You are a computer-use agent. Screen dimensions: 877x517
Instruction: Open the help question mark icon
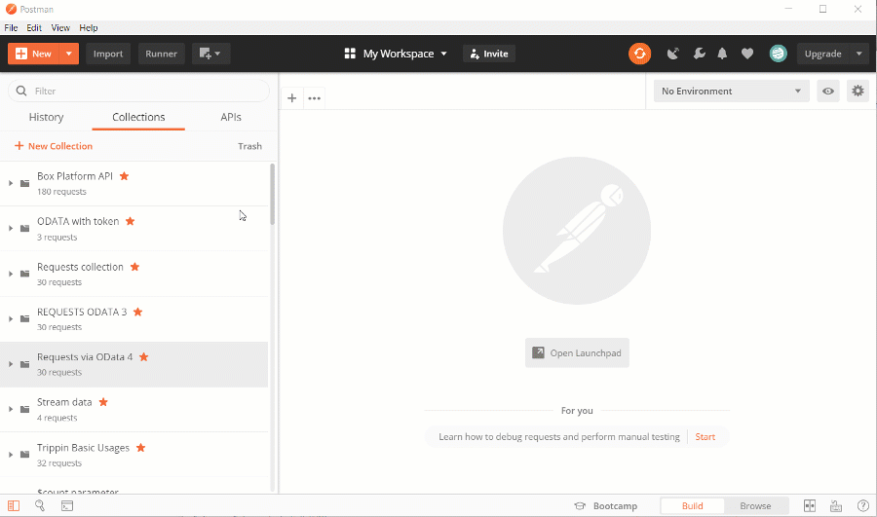tap(863, 506)
